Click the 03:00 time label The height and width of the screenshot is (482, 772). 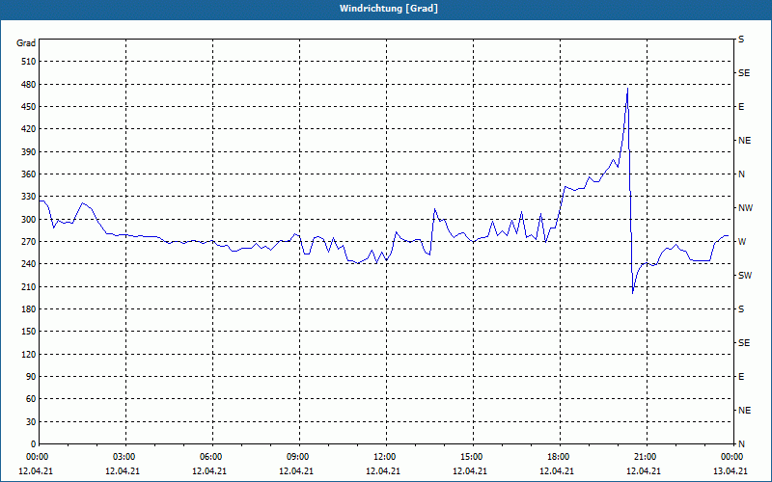(x=124, y=457)
